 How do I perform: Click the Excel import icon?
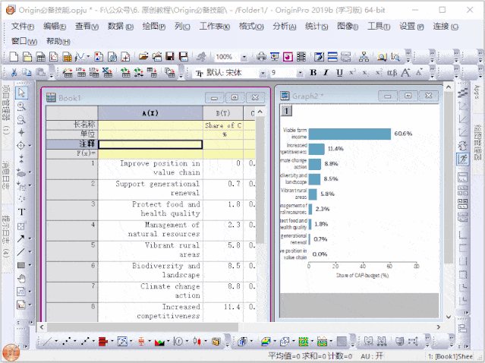[x=107, y=73]
